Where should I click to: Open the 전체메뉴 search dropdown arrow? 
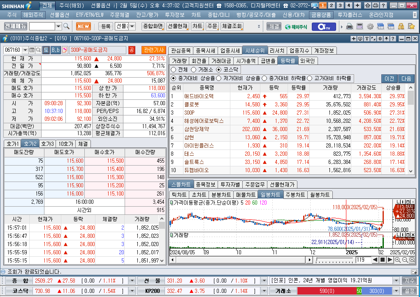coord(58,26)
